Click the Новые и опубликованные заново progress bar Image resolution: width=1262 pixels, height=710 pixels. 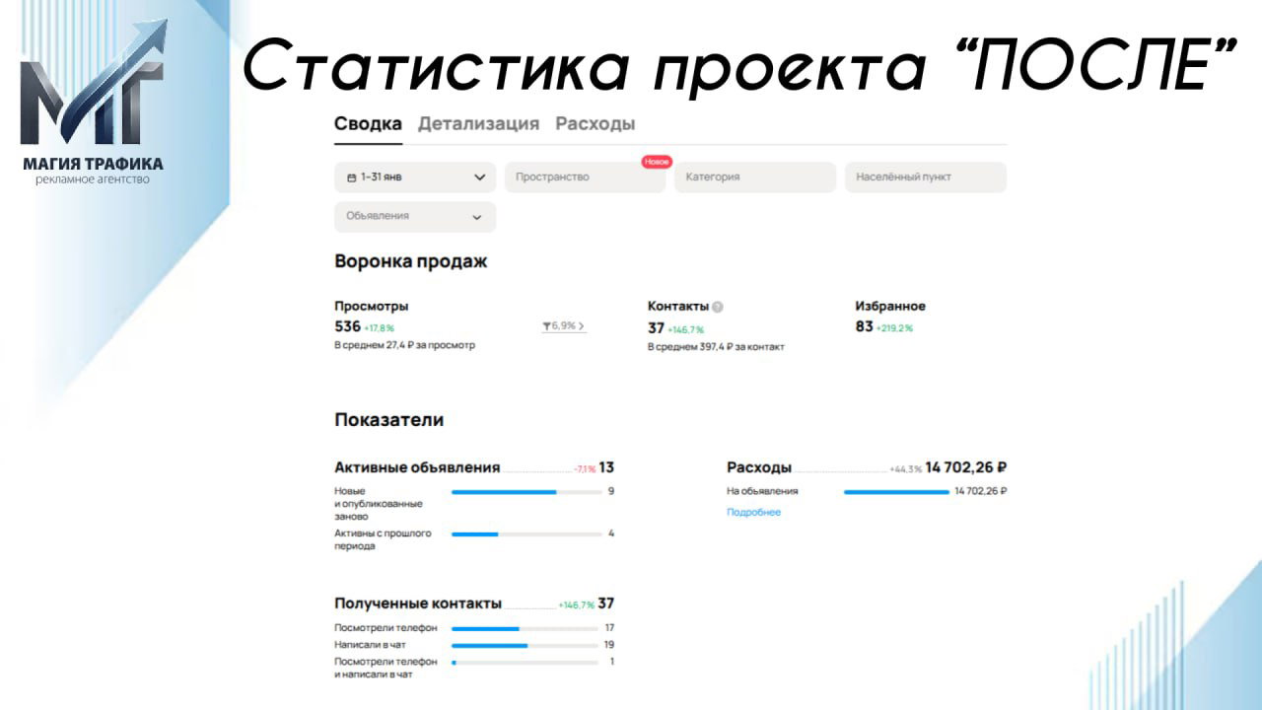[x=526, y=491]
